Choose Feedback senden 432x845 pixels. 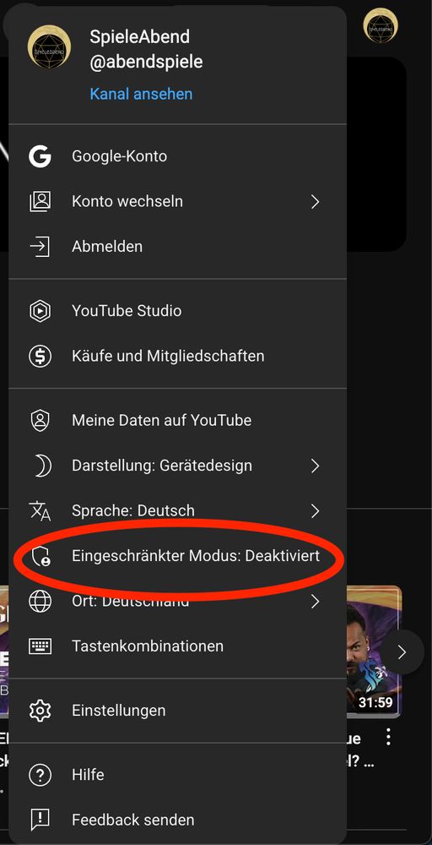pos(177,820)
